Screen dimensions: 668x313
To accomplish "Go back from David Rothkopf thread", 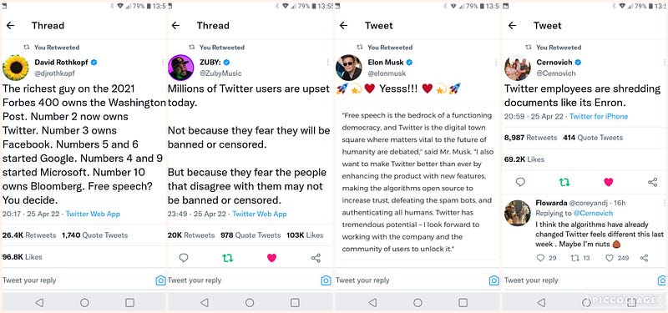I will click(x=10, y=26).
